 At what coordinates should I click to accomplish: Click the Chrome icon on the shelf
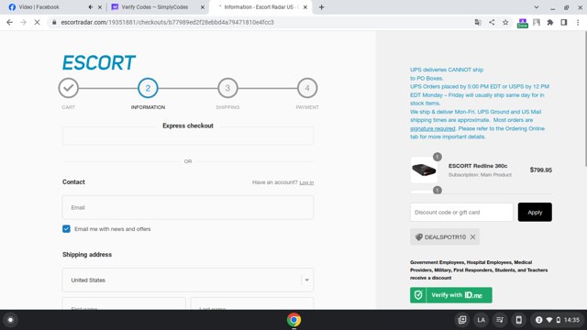coord(293,320)
